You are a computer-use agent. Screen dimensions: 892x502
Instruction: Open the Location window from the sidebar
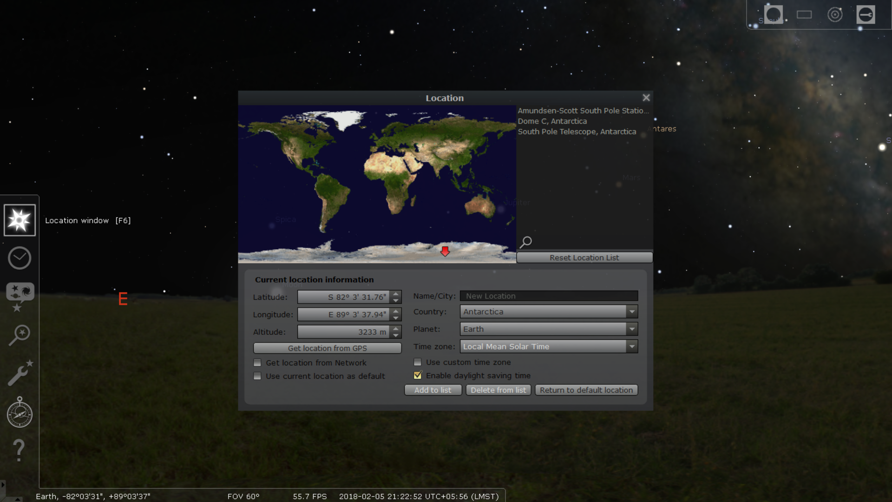(x=20, y=220)
